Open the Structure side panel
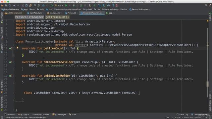This screenshot has height=119, width=212. [2, 33]
